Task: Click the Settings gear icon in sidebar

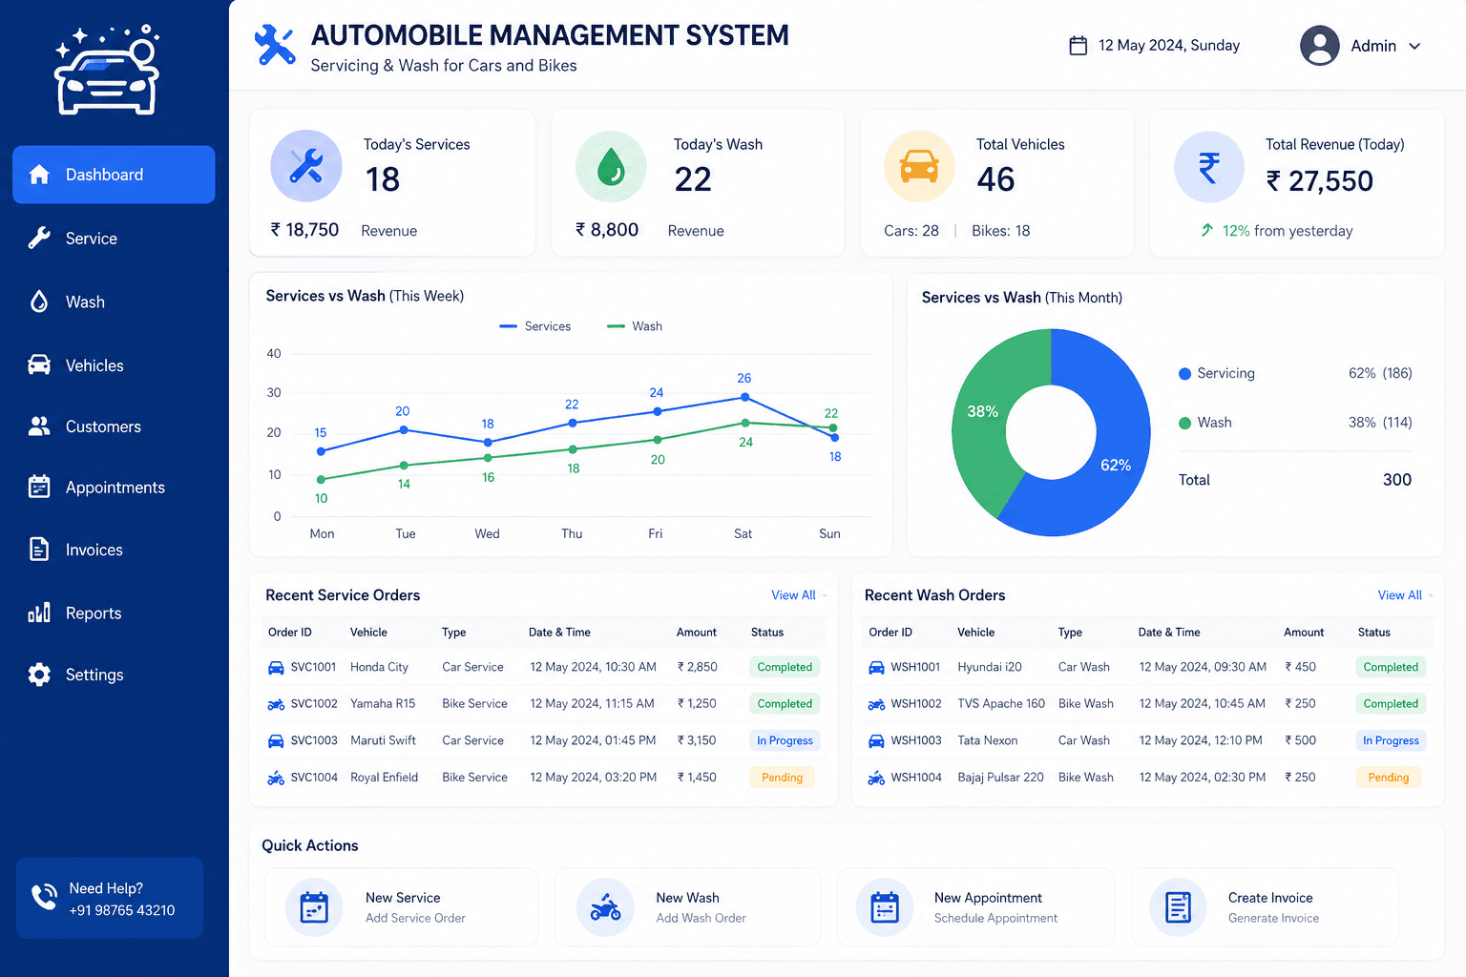Action: pos(39,675)
